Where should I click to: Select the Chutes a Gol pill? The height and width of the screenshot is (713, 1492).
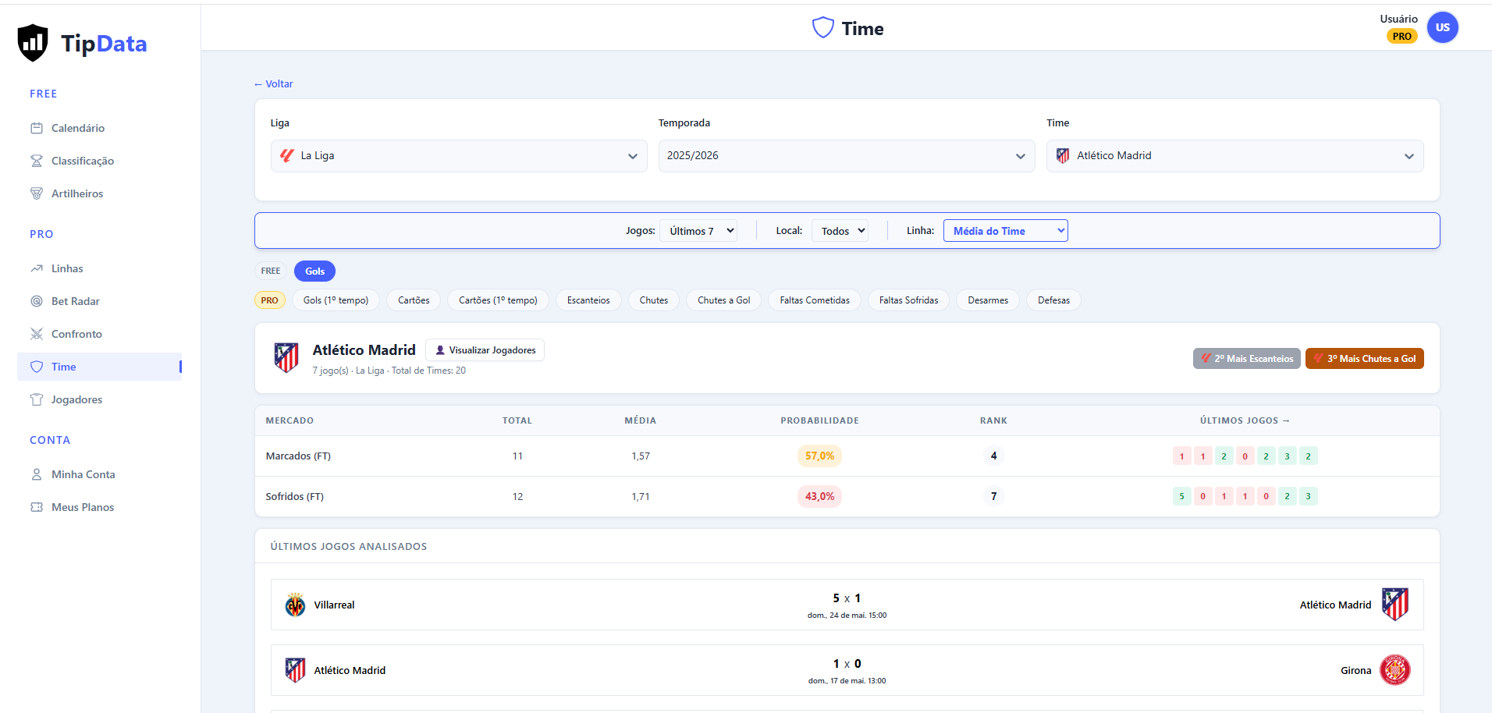pyautogui.click(x=723, y=300)
